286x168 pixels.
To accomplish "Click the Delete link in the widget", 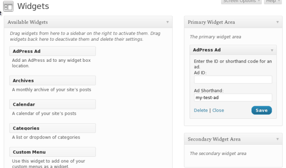I will pos(201,110).
